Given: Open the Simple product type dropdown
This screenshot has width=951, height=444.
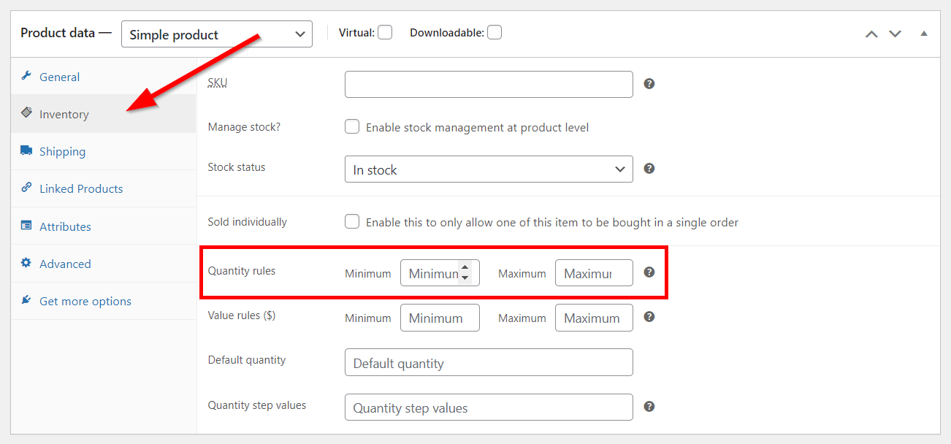Looking at the screenshot, I should 216,34.
